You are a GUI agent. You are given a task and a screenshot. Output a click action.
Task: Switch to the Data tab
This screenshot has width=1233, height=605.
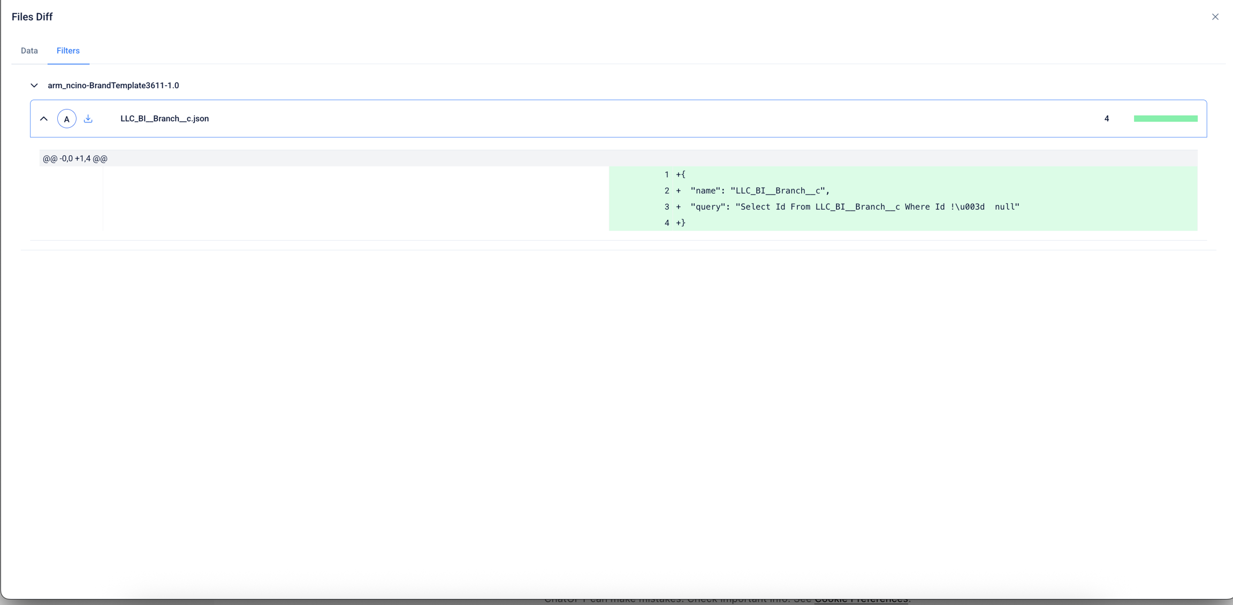click(29, 51)
